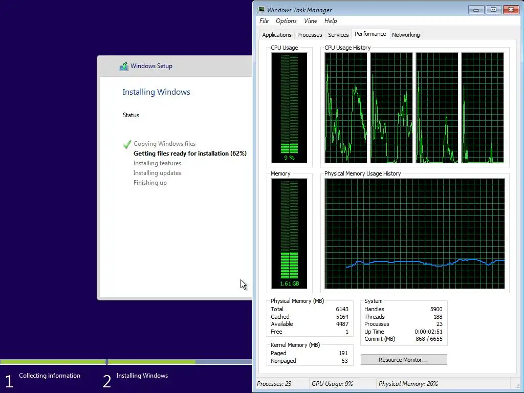Image resolution: width=524 pixels, height=393 pixels.
Task: Click the 'Physical Memory: 26%' status bar entry
Action: (408, 384)
